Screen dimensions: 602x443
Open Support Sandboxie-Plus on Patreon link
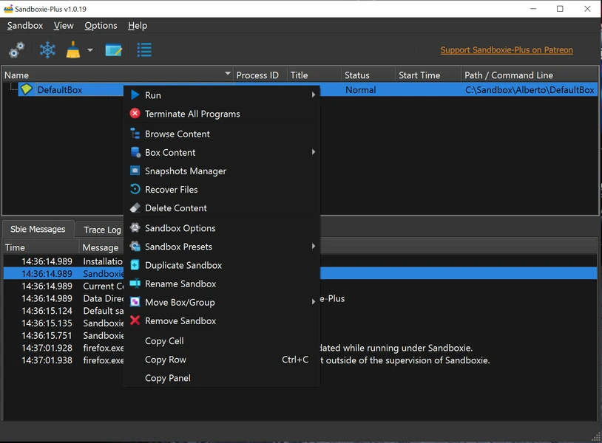coord(506,50)
